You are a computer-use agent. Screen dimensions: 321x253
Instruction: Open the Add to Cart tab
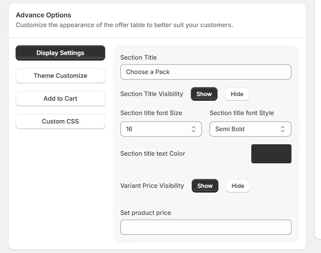coord(60,99)
